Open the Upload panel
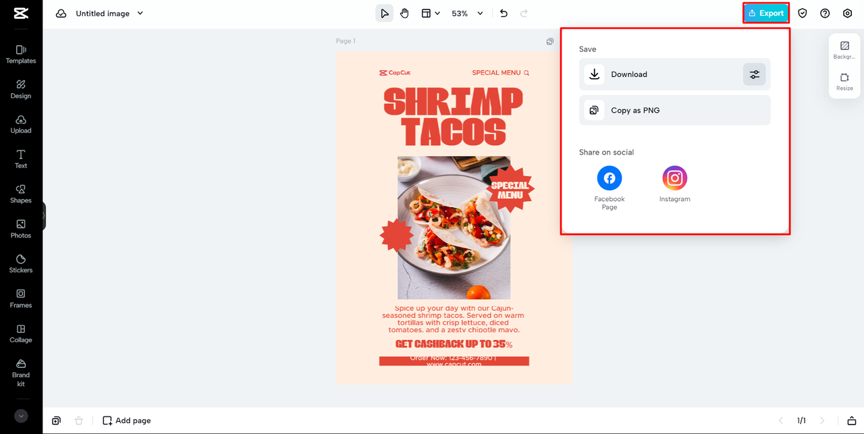864x434 pixels. coord(21,124)
